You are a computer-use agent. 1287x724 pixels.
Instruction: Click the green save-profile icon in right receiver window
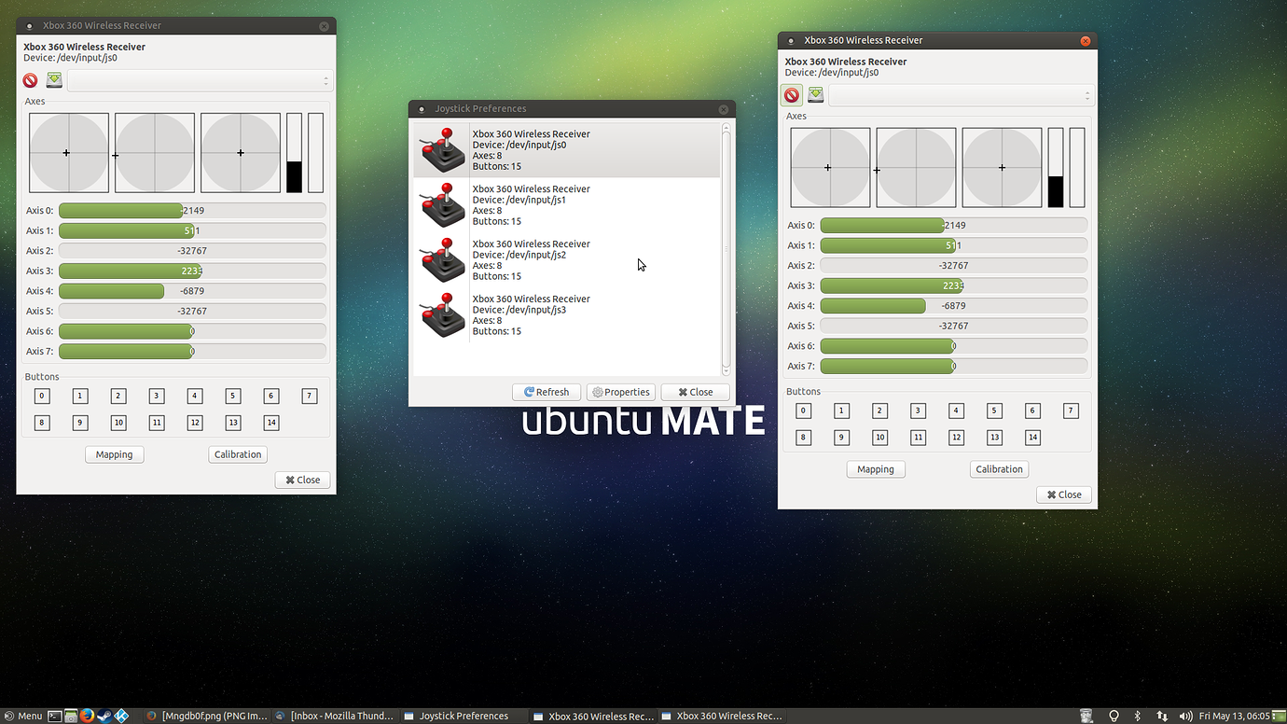coord(816,95)
